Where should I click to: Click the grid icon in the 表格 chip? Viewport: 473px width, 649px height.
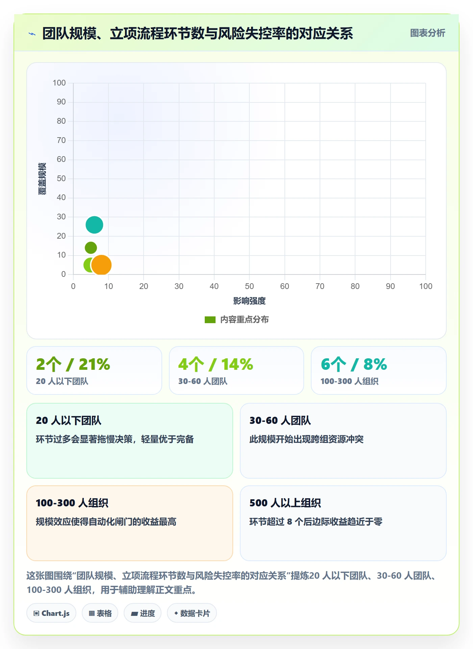(92, 614)
